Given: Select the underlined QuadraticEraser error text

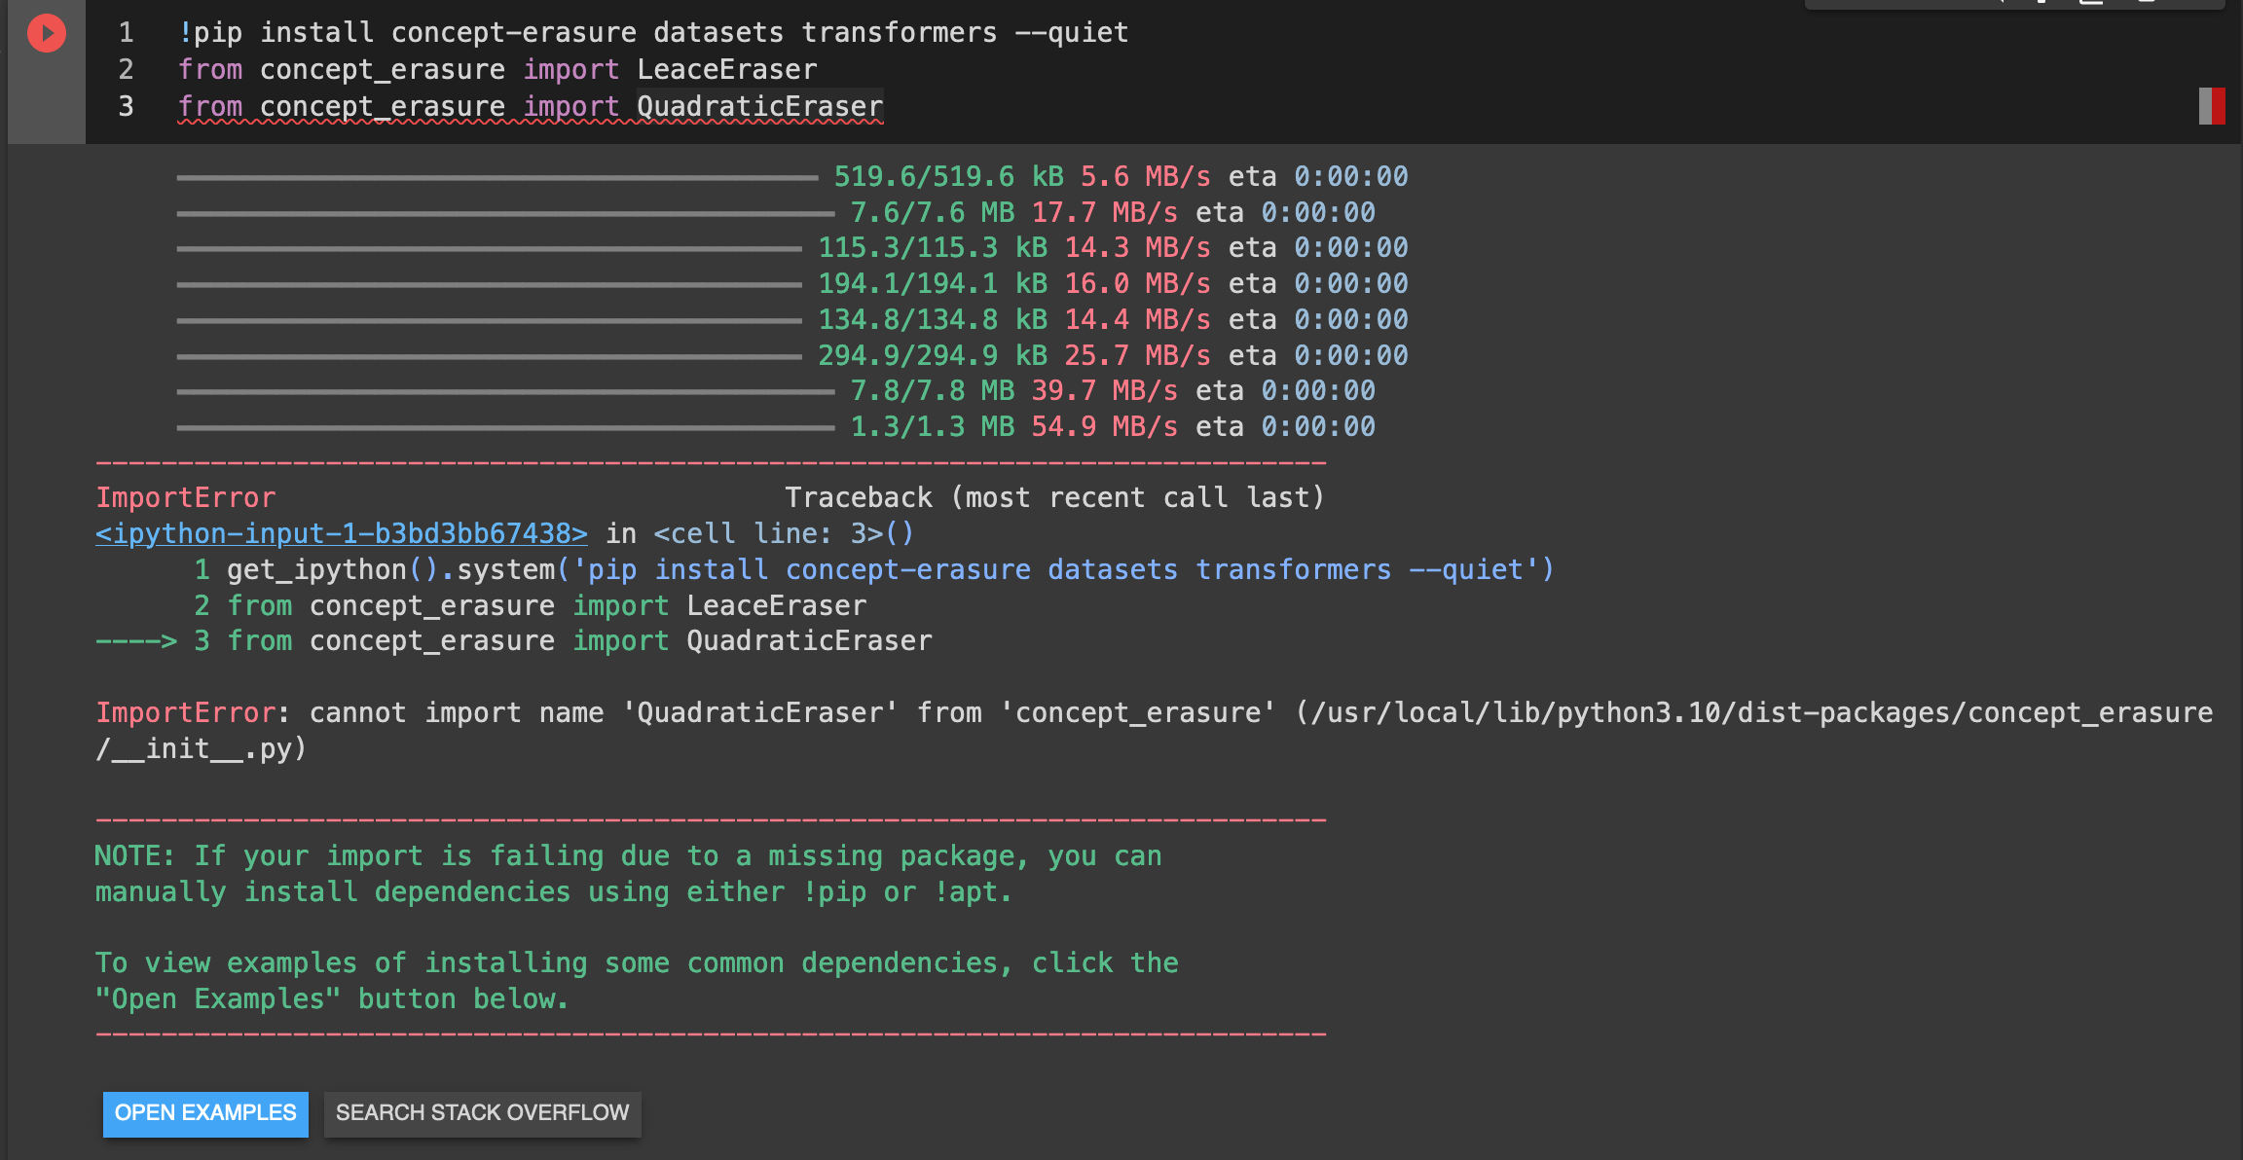Looking at the screenshot, I should coord(758,105).
